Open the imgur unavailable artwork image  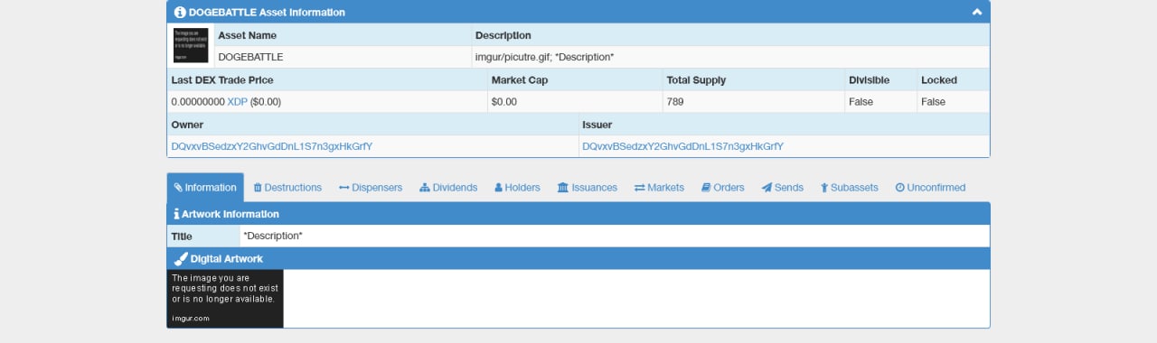[x=225, y=299]
